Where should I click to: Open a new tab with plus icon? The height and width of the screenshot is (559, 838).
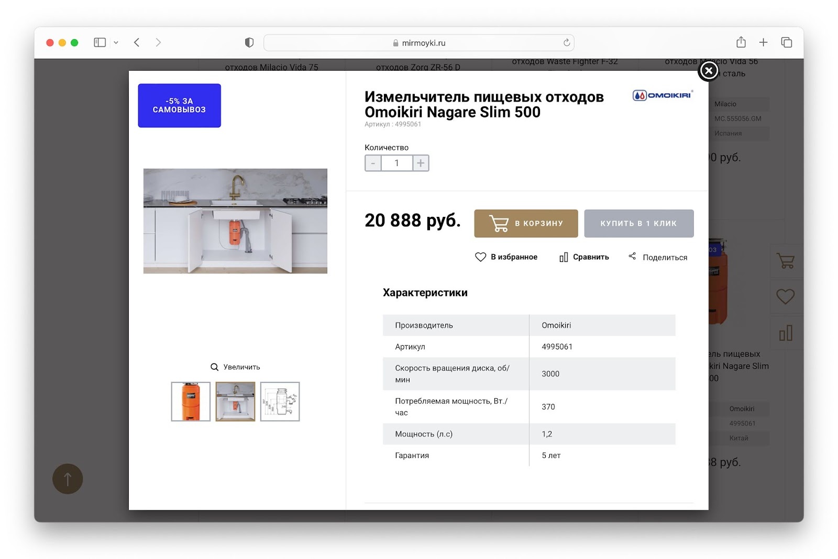point(763,42)
